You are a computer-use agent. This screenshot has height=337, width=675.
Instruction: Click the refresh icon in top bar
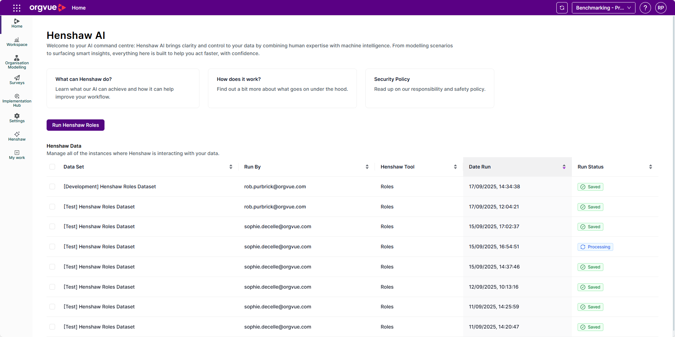[x=562, y=8]
